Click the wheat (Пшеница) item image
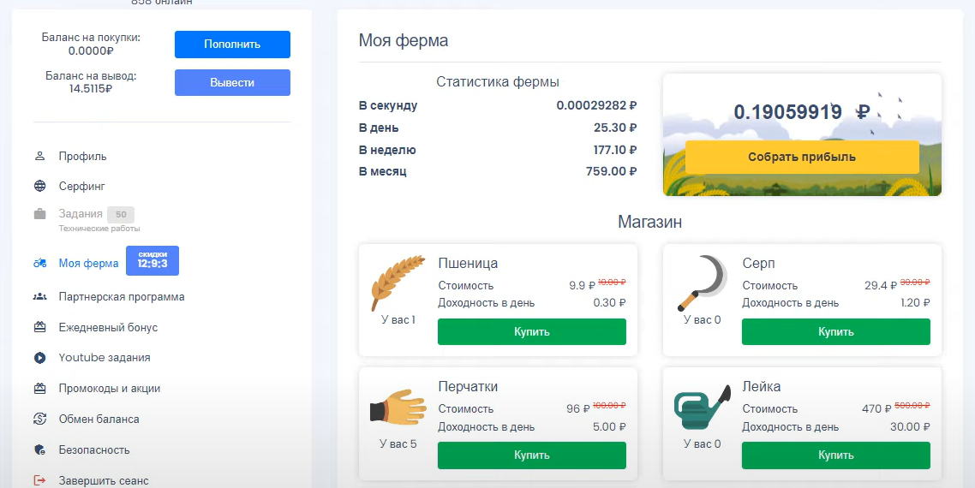This screenshot has width=975, height=488. click(x=398, y=283)
